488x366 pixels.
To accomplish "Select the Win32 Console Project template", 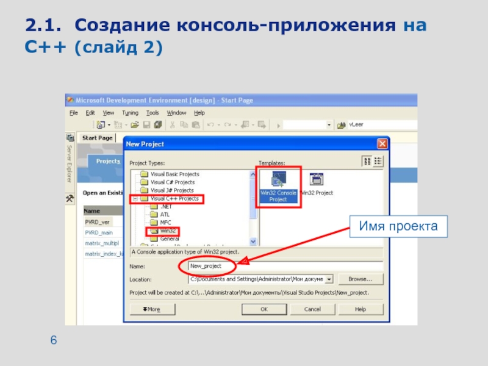I will click(x=278, y=187).
